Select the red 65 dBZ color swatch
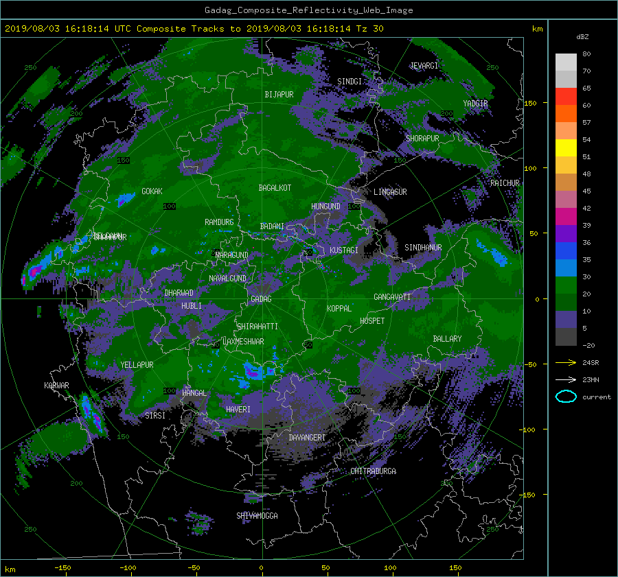The image size is (618, 577). [x=566, y=96]
